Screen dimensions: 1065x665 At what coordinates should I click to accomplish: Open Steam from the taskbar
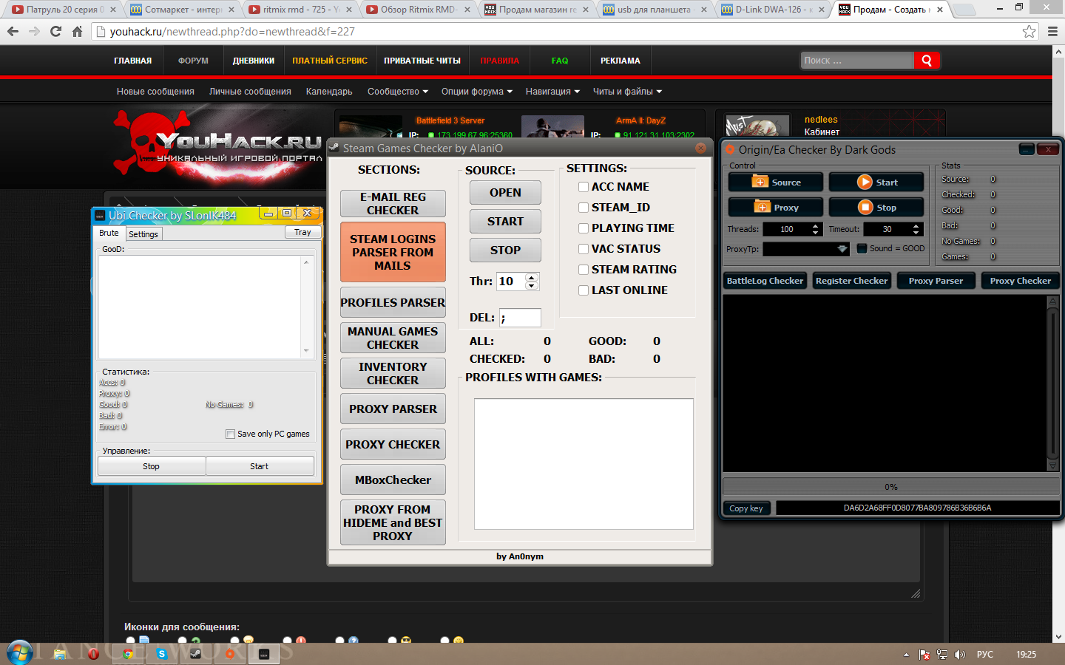tap(195, 654)
